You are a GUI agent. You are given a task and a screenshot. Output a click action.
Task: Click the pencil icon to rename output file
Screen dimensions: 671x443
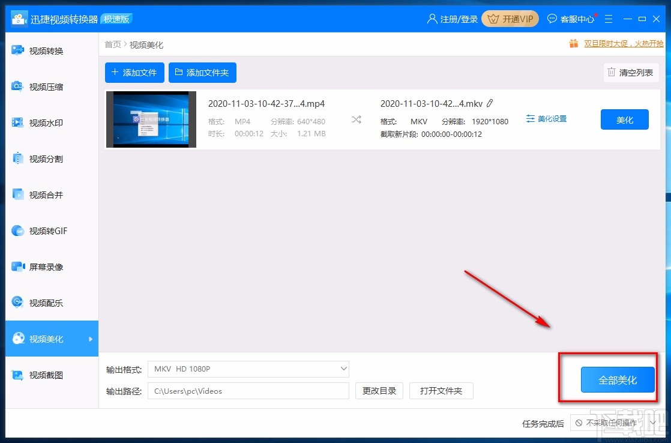tap(490, 103)
